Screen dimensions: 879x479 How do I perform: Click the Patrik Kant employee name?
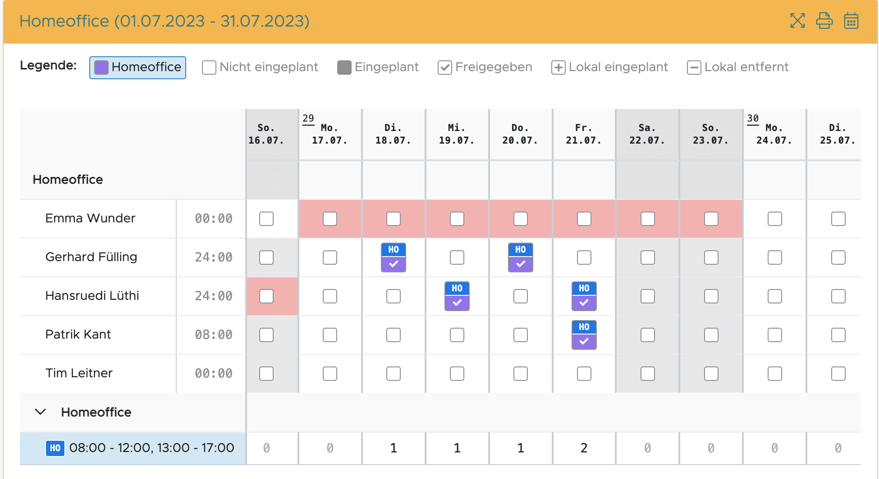pyautogui.click(x=78, y=334)
